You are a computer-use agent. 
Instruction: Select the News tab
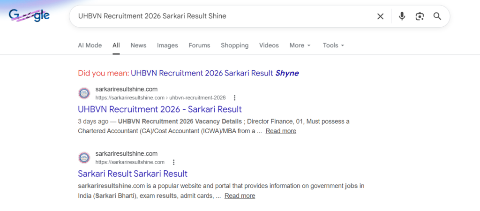(x=138, y=45)
